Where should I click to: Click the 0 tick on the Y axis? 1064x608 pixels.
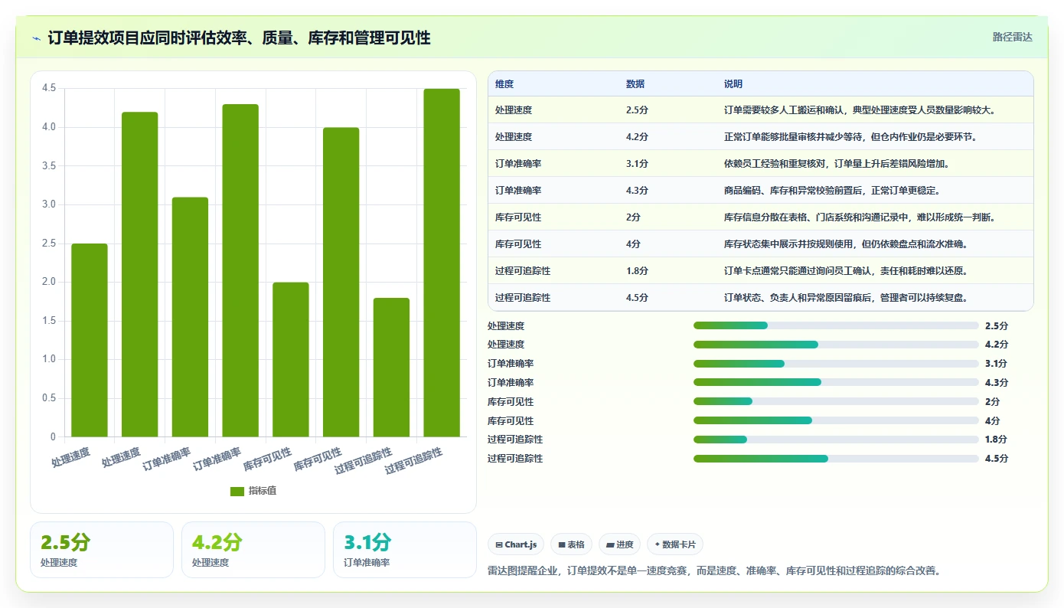[x=54, y=437]
